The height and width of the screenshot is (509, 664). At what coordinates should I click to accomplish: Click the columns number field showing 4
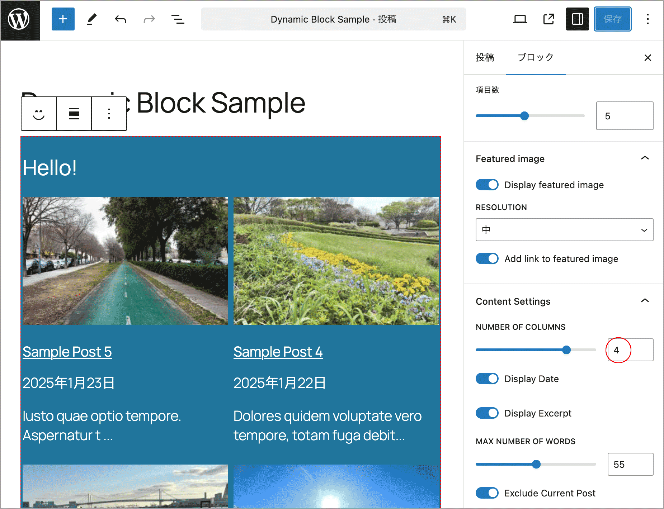[630, 350]
